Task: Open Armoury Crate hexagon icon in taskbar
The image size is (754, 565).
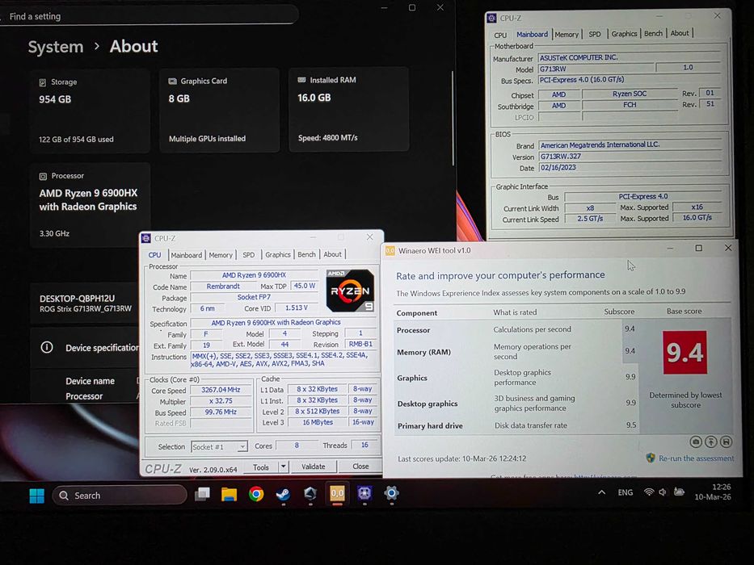Action: (310, 493)
